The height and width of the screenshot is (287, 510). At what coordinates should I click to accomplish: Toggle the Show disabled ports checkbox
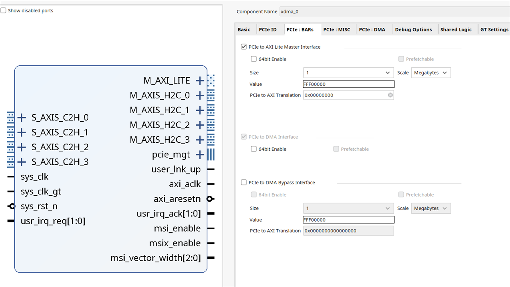3,11
